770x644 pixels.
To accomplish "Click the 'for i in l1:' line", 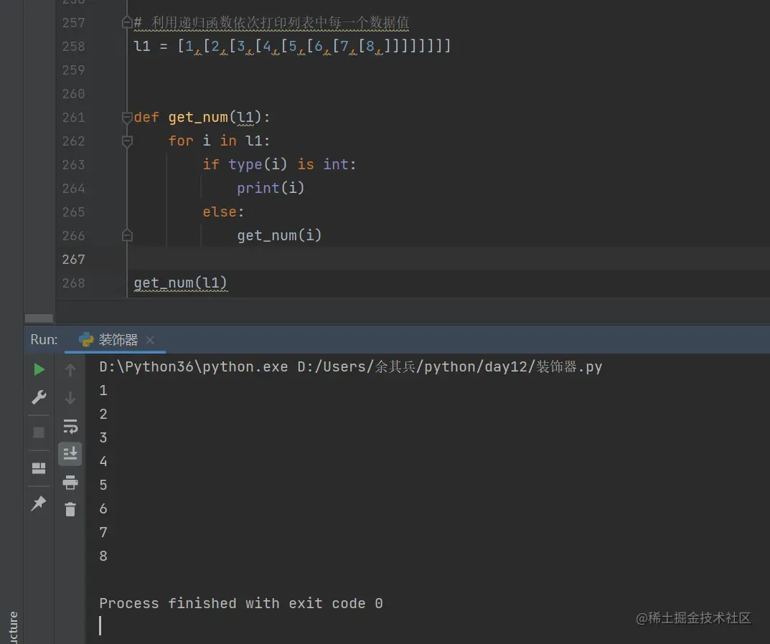I will click(x=219, y=141).
